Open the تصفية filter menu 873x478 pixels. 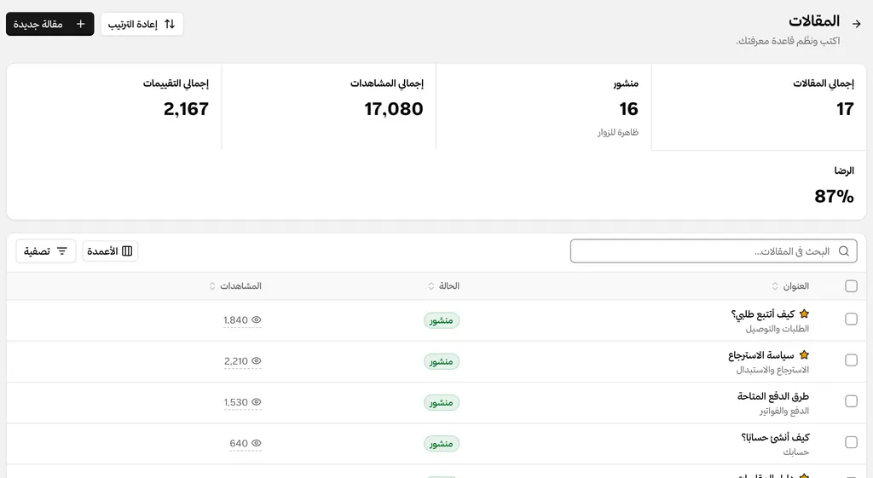pos(46,251)
